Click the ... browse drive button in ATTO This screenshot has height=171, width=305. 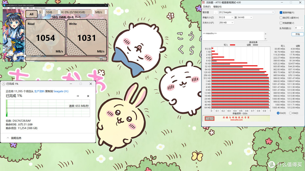pos(215,12)
